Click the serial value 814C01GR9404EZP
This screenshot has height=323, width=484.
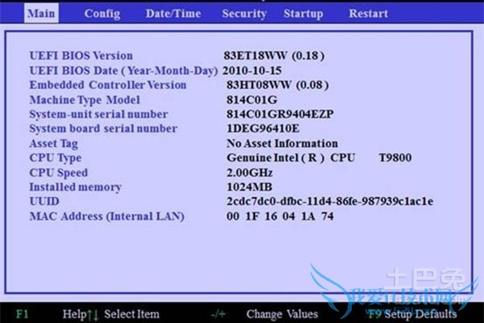coord(280,115)
